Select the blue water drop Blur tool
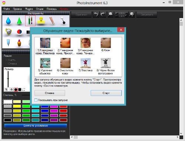Screen dimensions: 185x141 click(x=8, y=21)
